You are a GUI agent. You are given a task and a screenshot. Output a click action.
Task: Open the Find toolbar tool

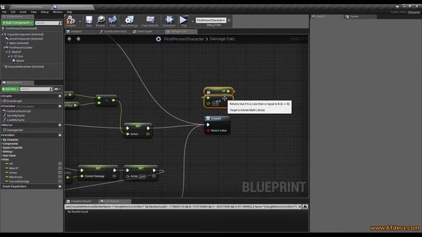113,21
